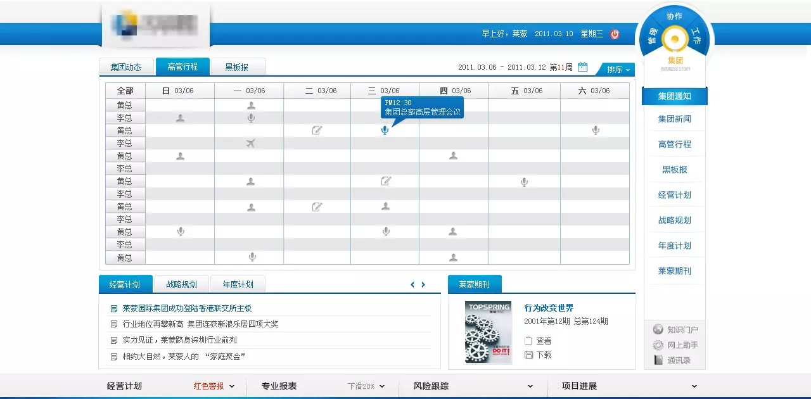Click Monday person icon in topmost 黄总 row
Image resolution: width=811 pixels, height=399 pixels.
(x=252, y=105)
